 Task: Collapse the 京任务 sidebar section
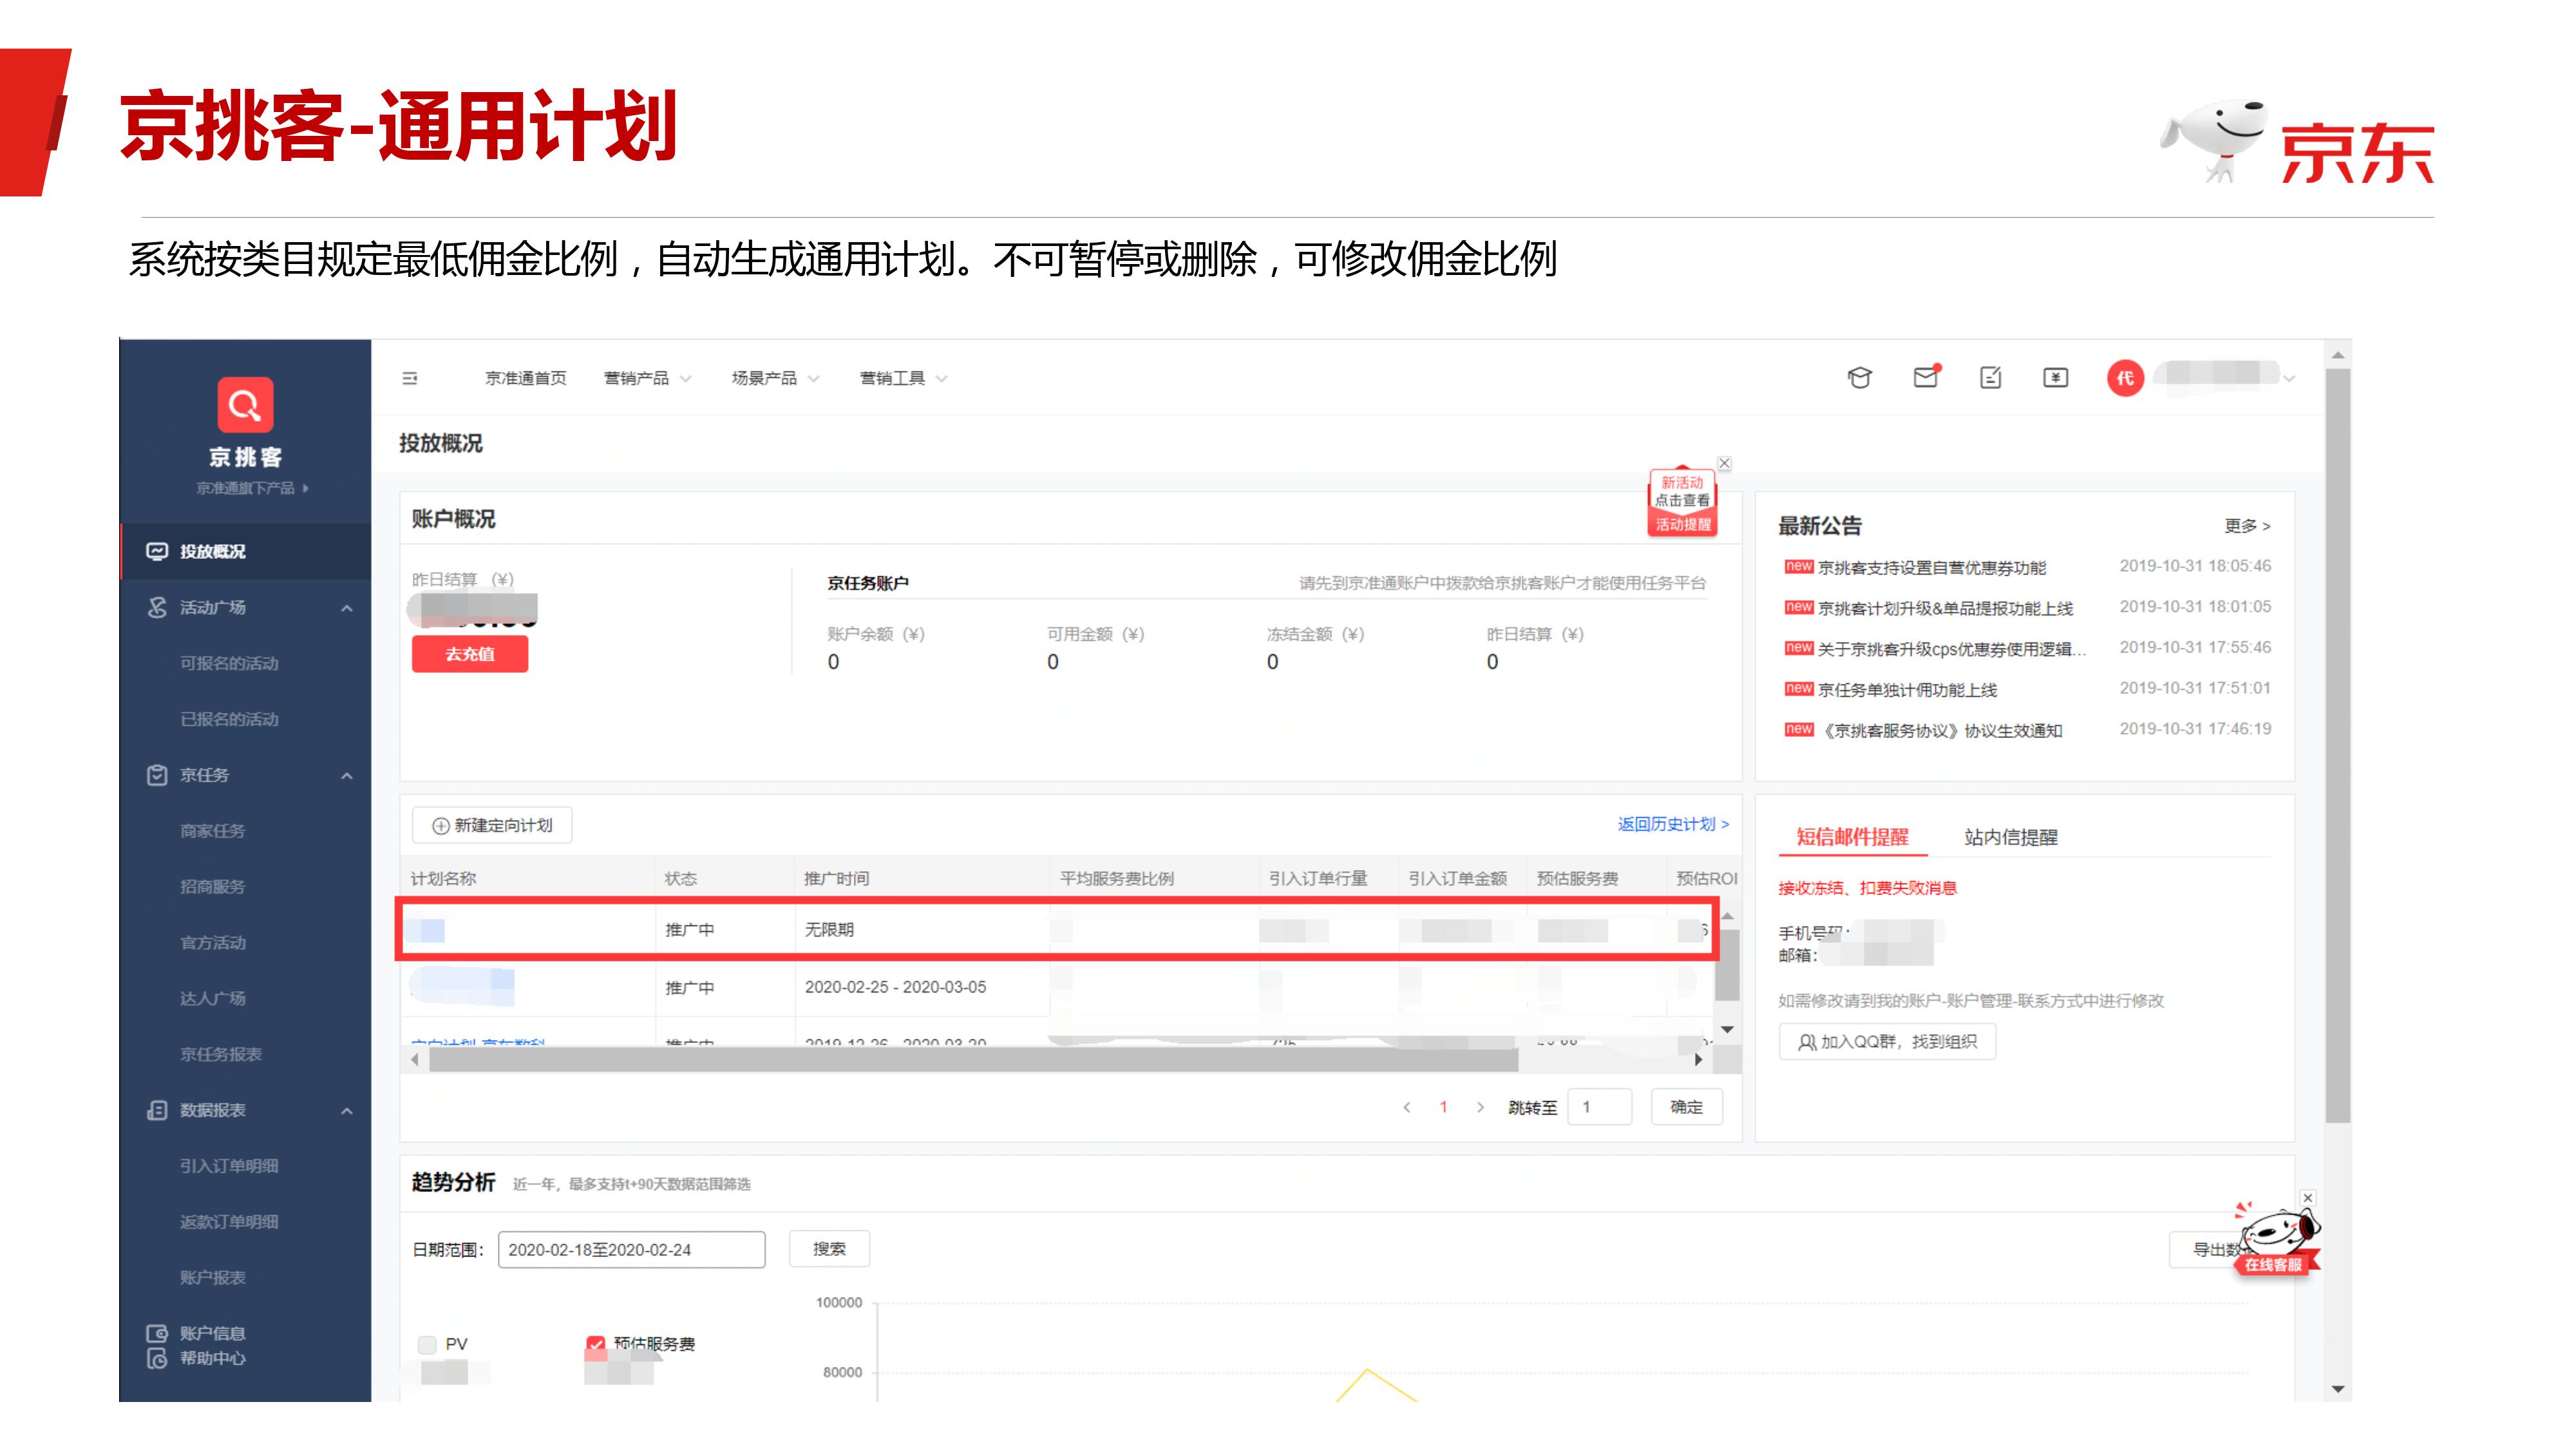pos(346,776)
